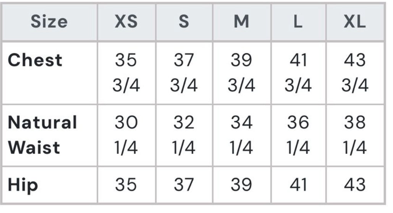The width and height of the screenshot is (393, 213).
Task: Click the Chest row label
Action: [35, 60]
